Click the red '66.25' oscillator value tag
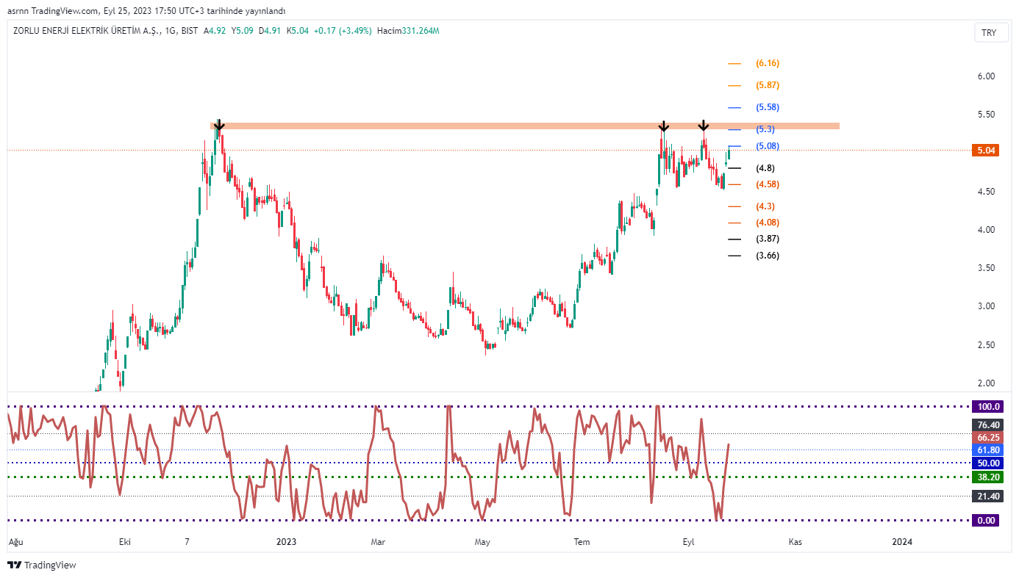 (987, 437)
